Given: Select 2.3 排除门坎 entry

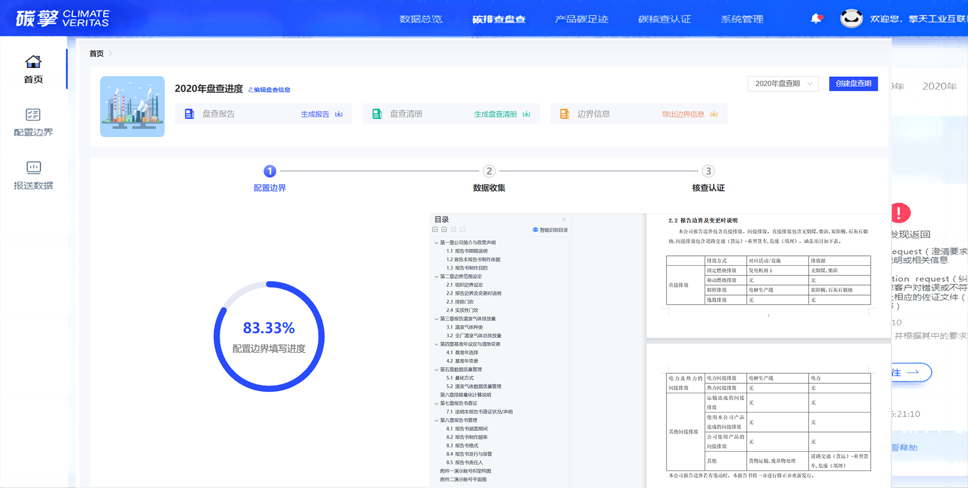Looking at the screenshot, I should tap(460, 302).
